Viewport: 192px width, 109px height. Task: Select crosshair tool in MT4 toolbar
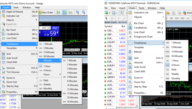coord(112,19)
